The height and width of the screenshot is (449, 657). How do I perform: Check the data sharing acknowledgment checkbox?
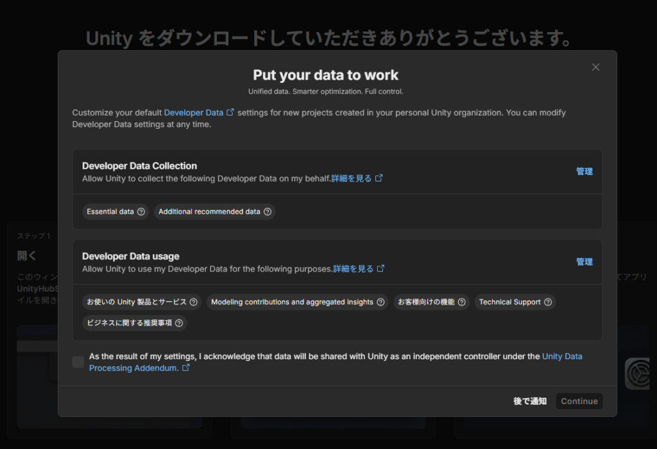point(78,362)
